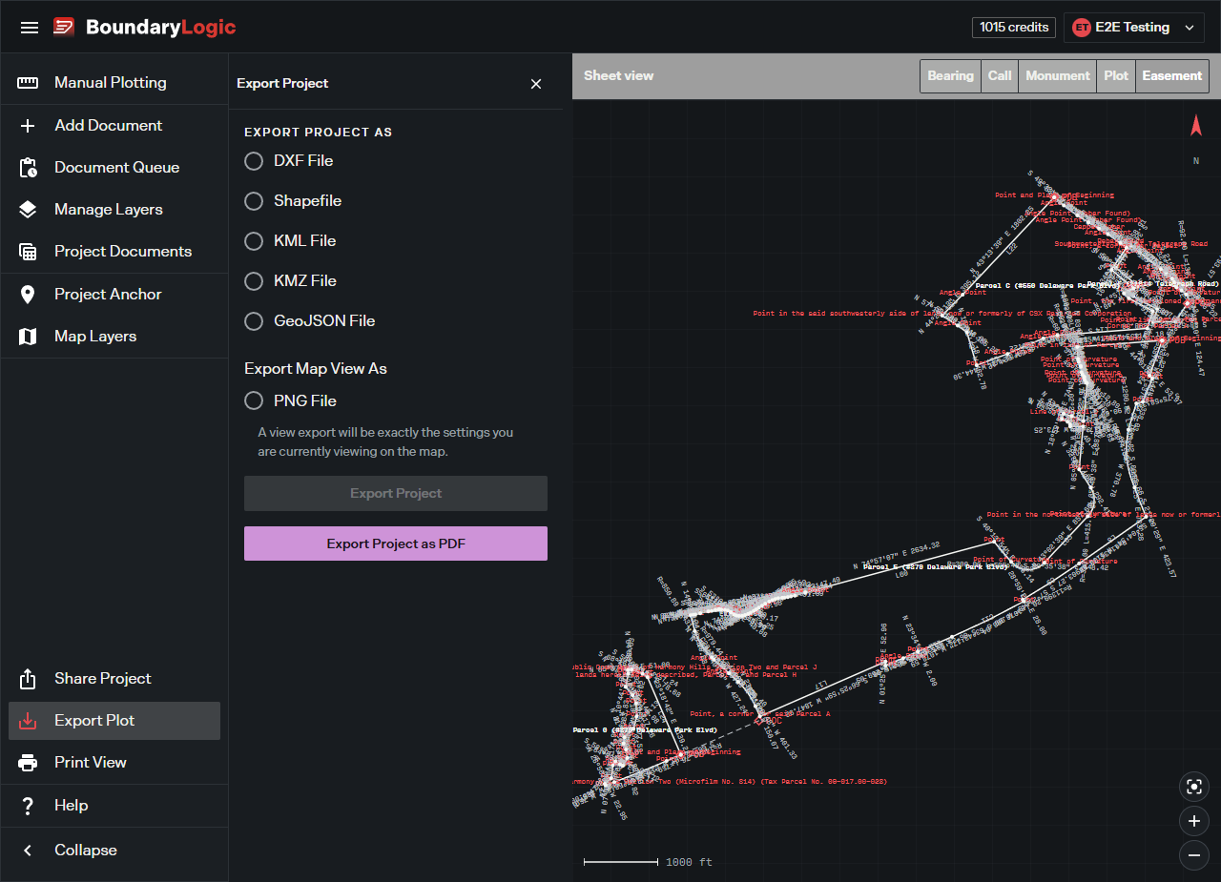Toggle the Plot labels tab
The width and height of the screenshot is (1221, 882).
click(x=1116, y=76)
